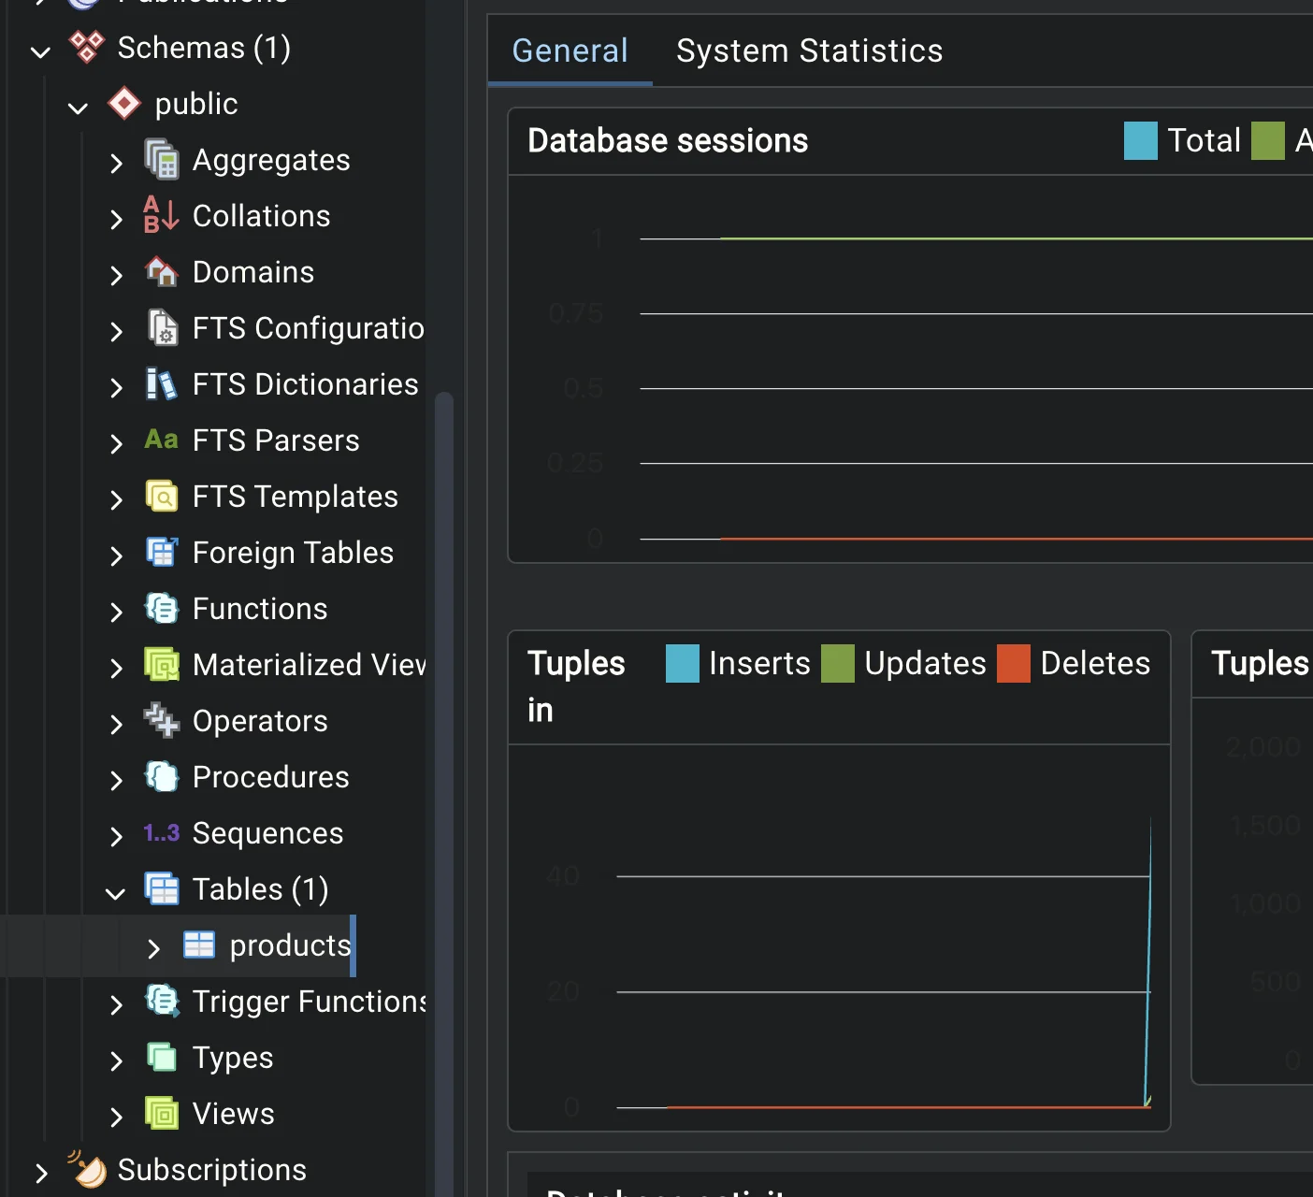Select the products table row
1313x1197 pixels.
(178, 945)
